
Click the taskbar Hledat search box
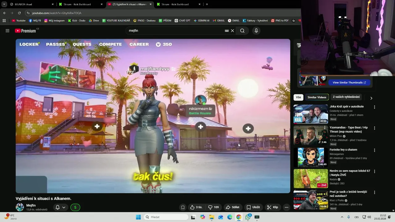(166, 217)
